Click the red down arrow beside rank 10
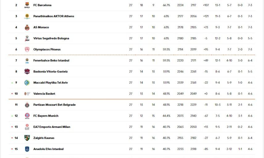264x158 pixels. coord(12,94)
